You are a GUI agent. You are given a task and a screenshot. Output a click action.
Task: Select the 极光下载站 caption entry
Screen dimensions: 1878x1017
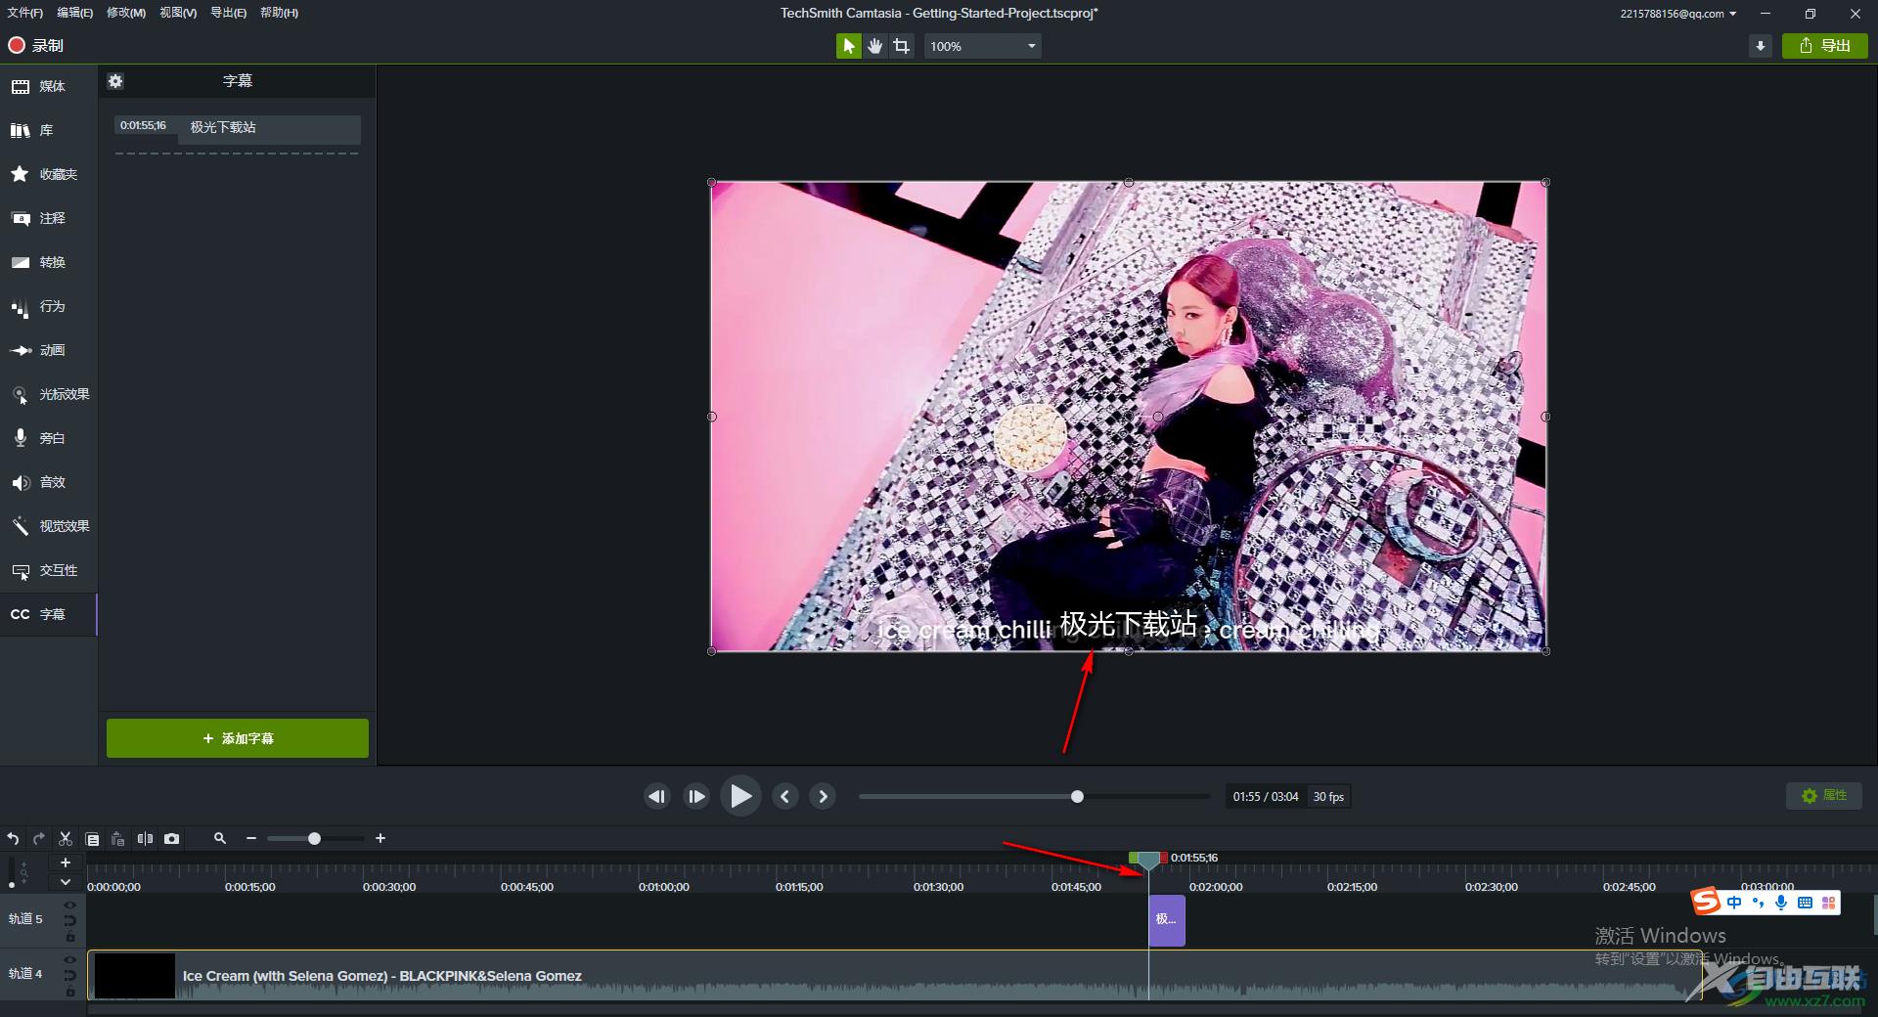click(x=269, y=128)
